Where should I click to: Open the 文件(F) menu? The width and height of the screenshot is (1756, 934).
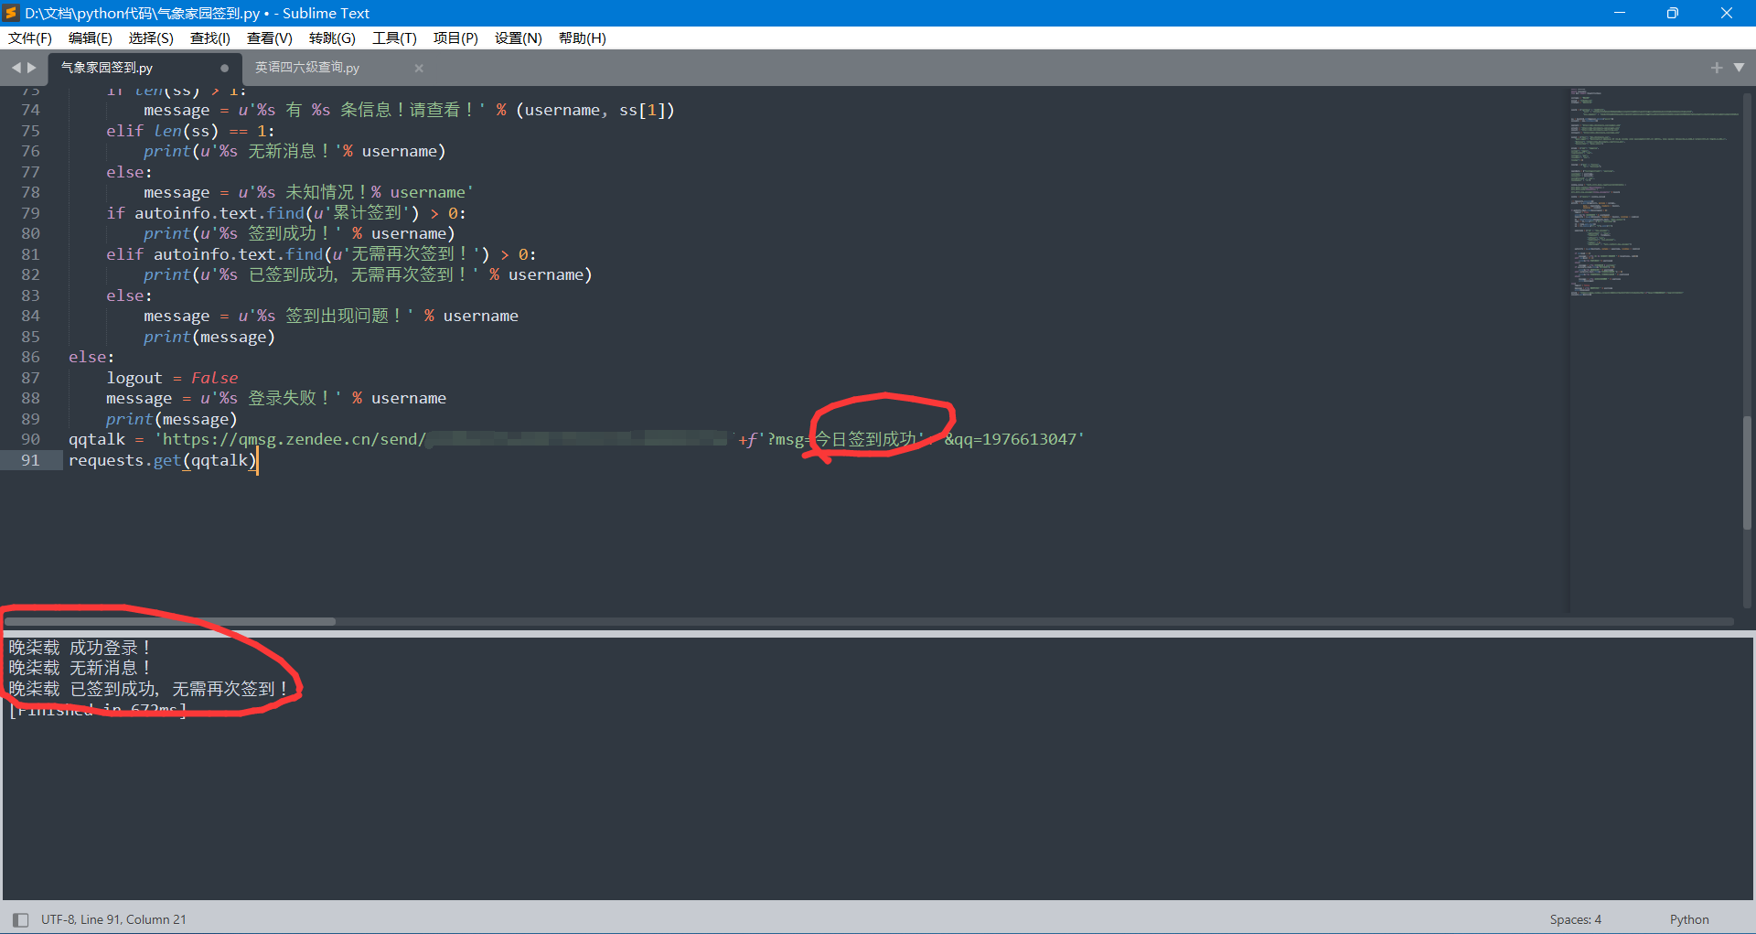pos(29,38)
